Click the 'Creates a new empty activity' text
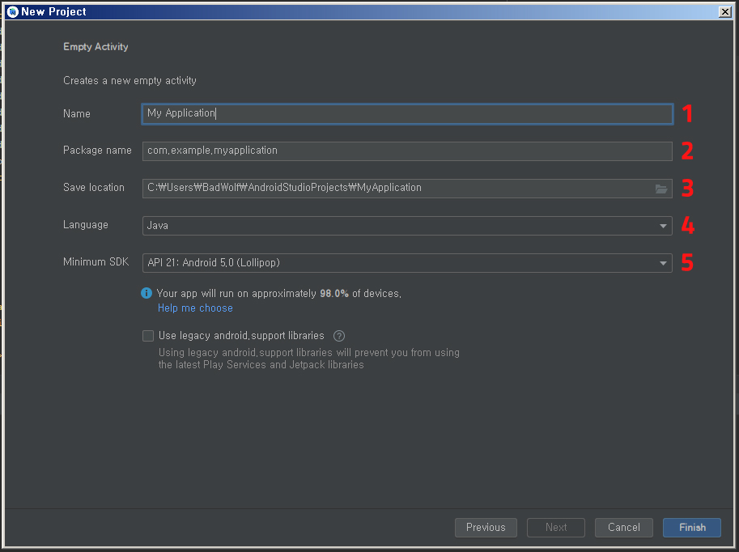 coord(130,81)
